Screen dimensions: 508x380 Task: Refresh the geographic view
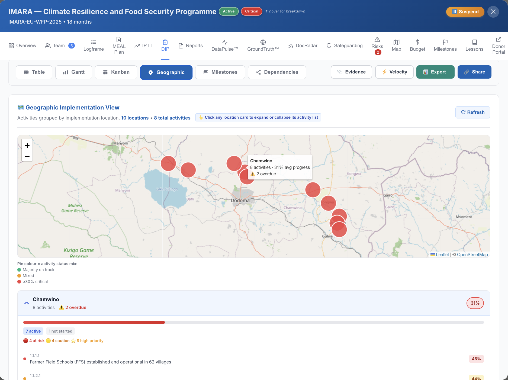click(x=472, y=112)
